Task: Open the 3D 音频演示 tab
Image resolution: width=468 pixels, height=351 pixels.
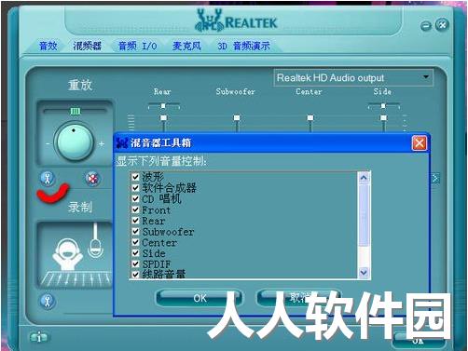Action: pos(243,46)
